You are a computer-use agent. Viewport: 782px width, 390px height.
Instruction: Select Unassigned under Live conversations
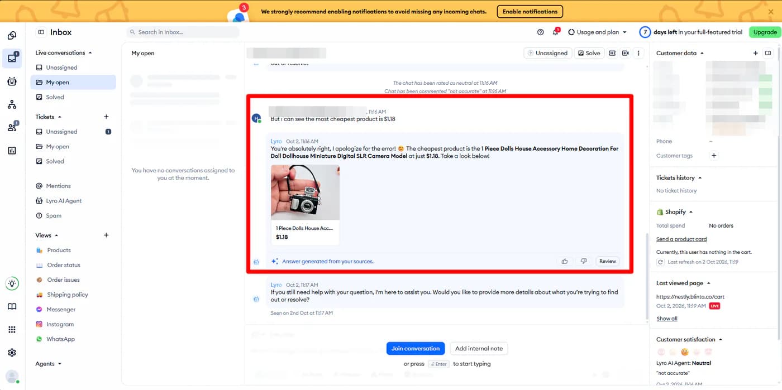73,68
